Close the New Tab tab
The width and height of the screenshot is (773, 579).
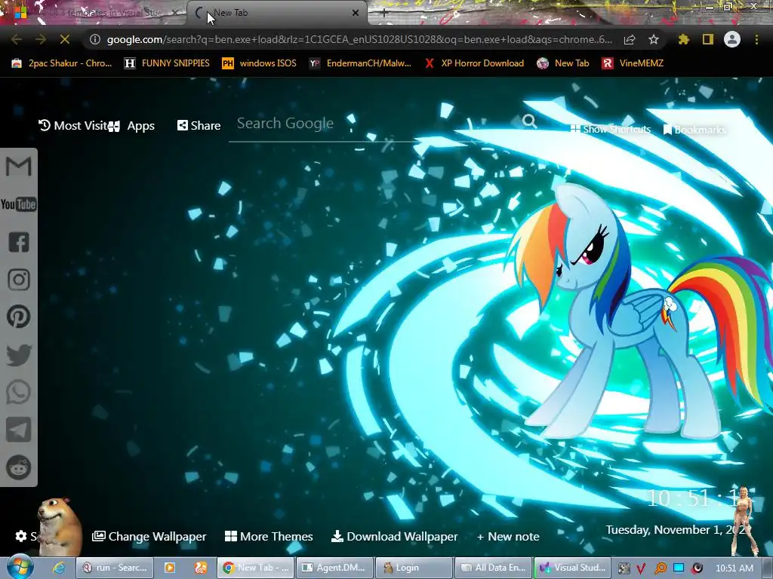[356, 14]
